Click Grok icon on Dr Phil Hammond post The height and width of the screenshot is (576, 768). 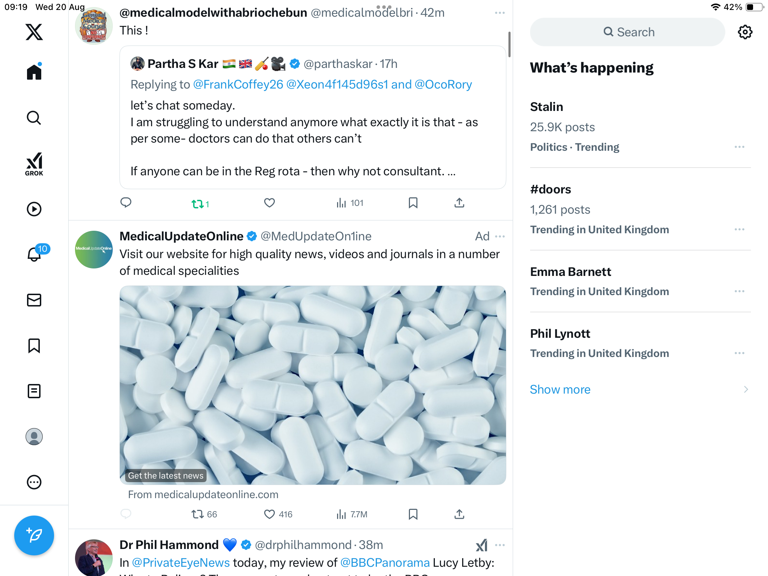(481, 545)
